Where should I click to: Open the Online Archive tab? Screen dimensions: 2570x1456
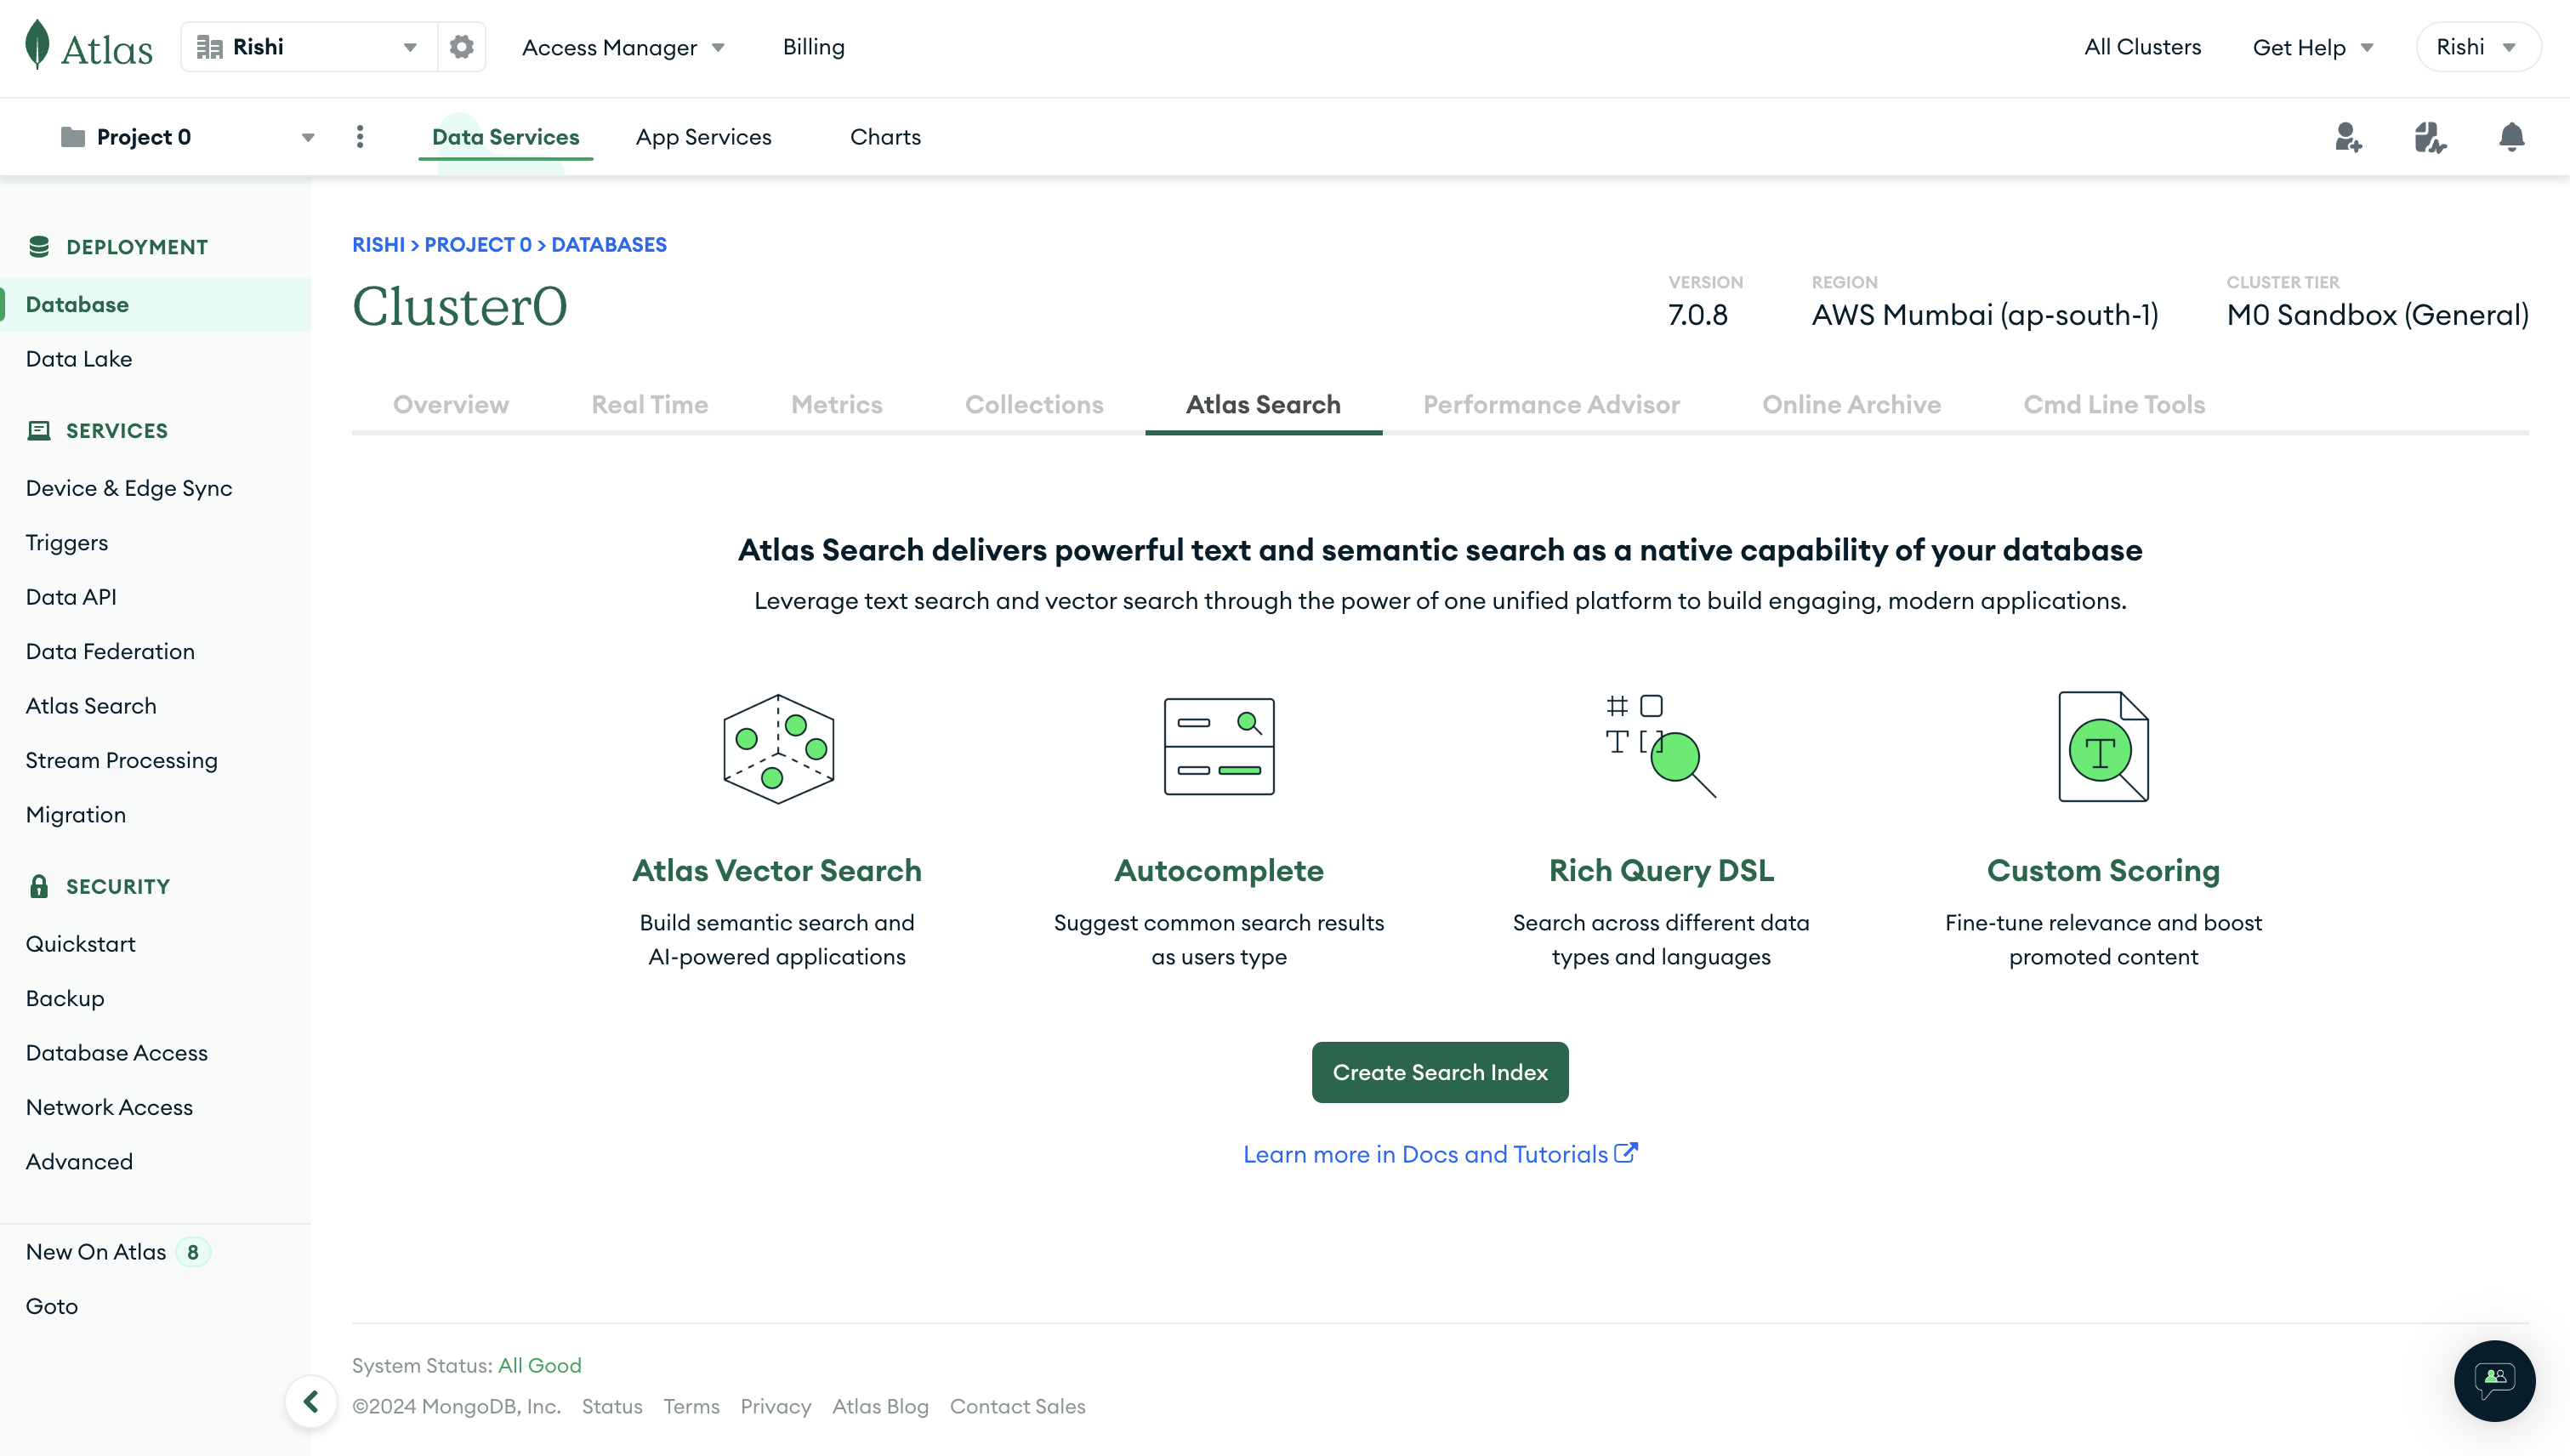point(1851,404)
